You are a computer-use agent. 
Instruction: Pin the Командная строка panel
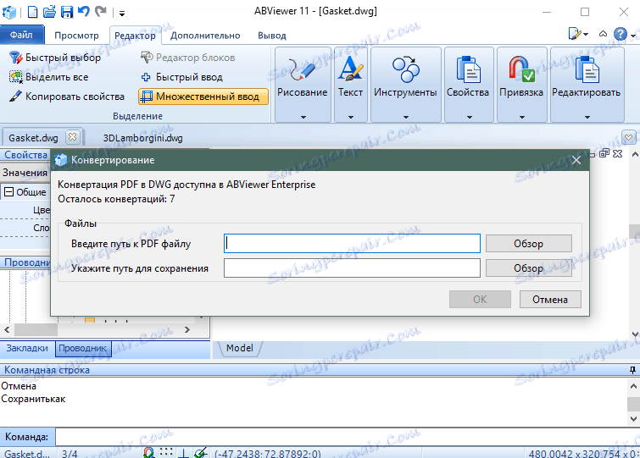[632, 370]
